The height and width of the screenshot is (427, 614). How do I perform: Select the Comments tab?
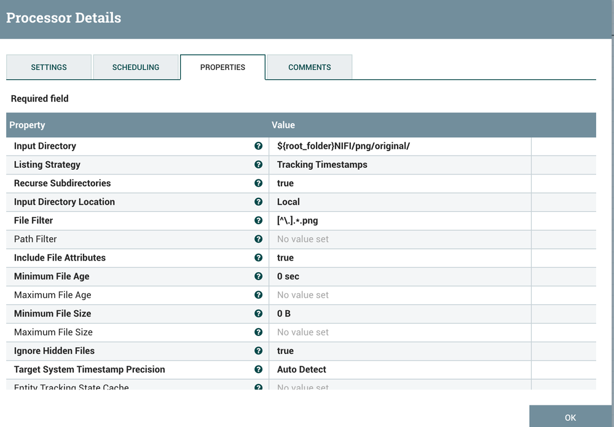pos(310,68)
